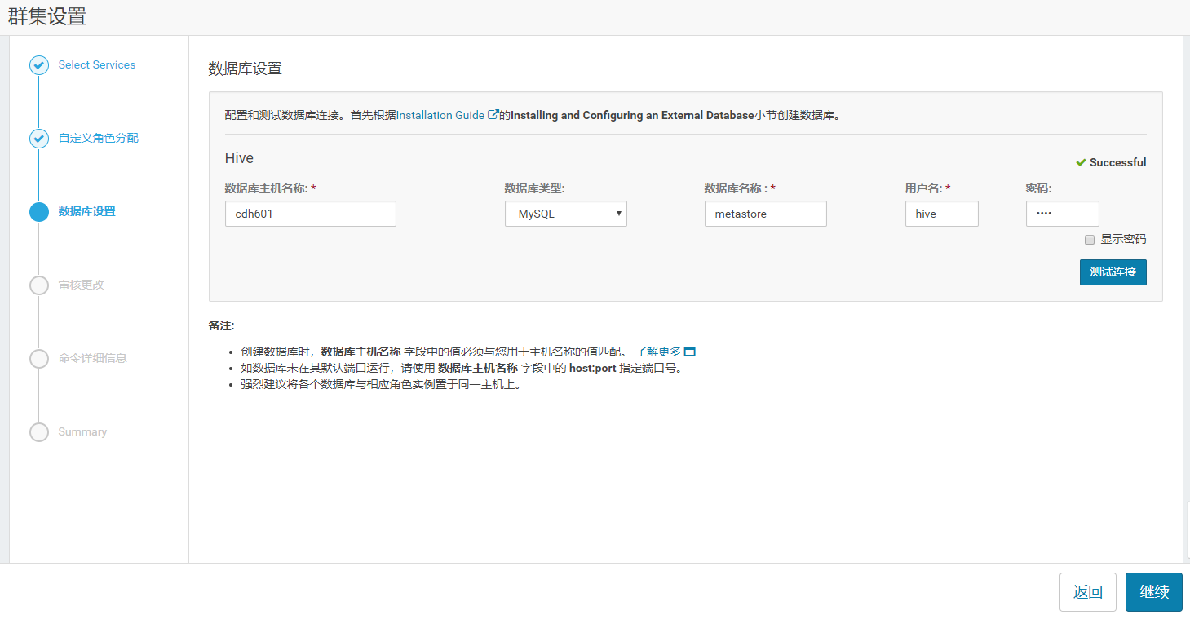Viewport: 1190px width, 619px height.
Task: Click the Hive section heading
Action: coord(240,158)
